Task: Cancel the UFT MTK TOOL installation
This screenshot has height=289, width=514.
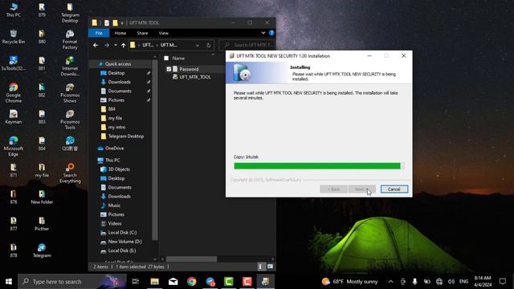Action: point(394,189)
